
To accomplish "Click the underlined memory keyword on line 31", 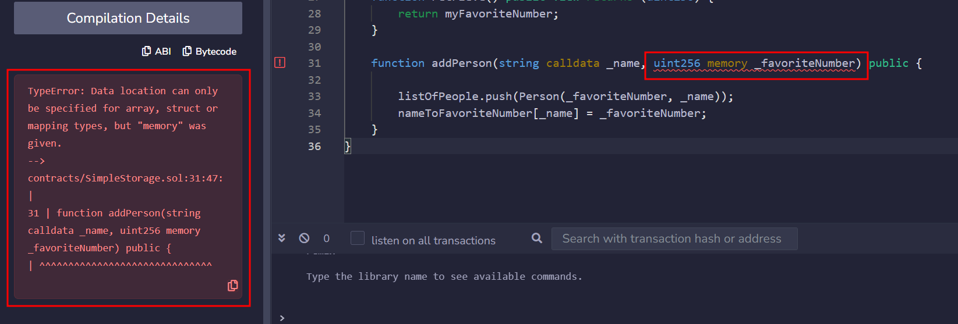I will (727, 63).
